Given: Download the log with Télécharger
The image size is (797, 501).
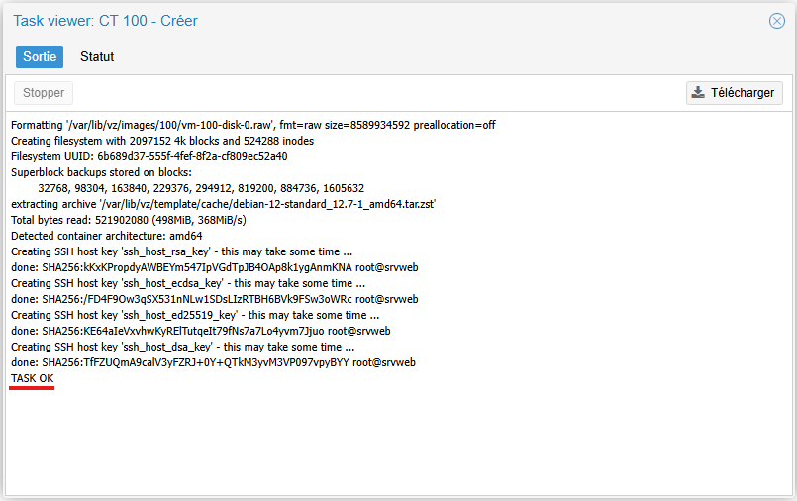Looking at the screenshot, I should (734, 93).
